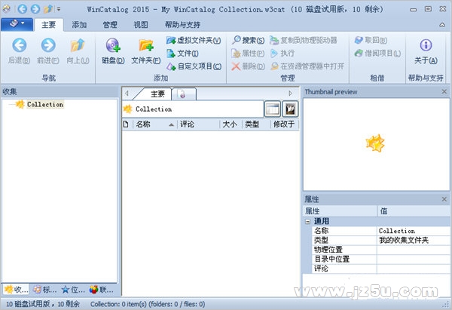This screenshot has height=310, width=452.
Task: Click open in Explorer 在资源管理器中打开
Action: click(x=307, y=66)
